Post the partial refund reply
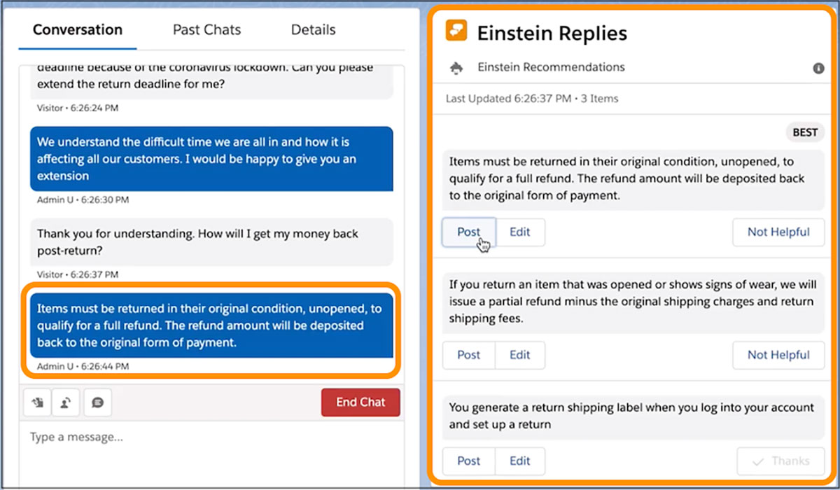 click(x=468, y=355)
